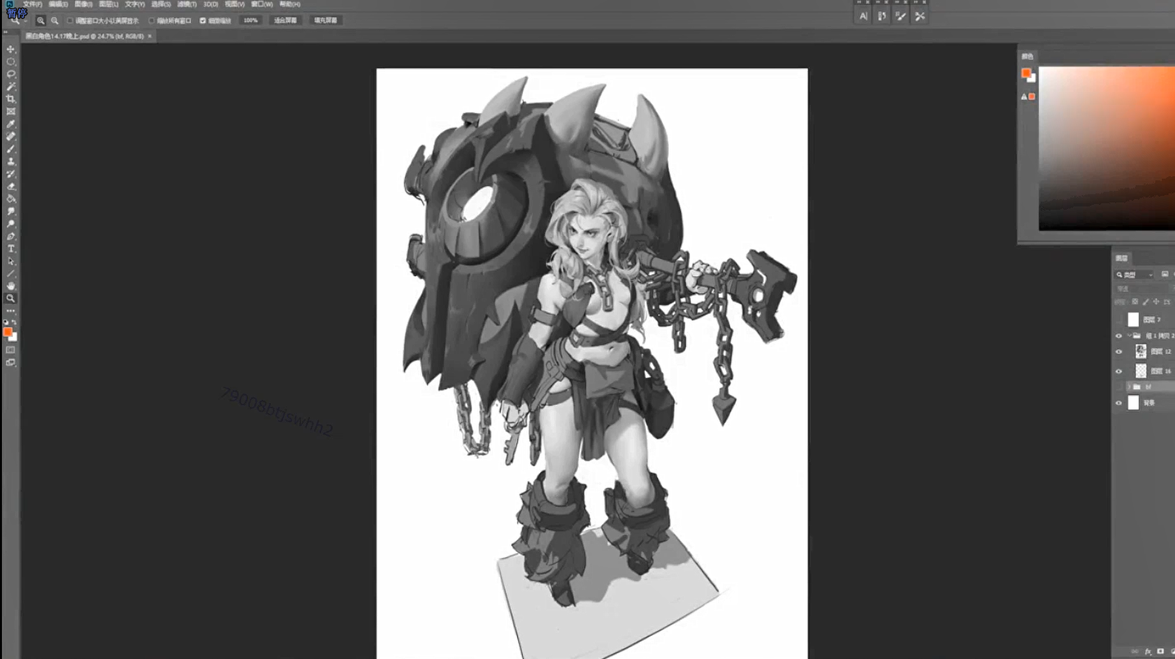Select the Line tool

(x=11, y=273)
